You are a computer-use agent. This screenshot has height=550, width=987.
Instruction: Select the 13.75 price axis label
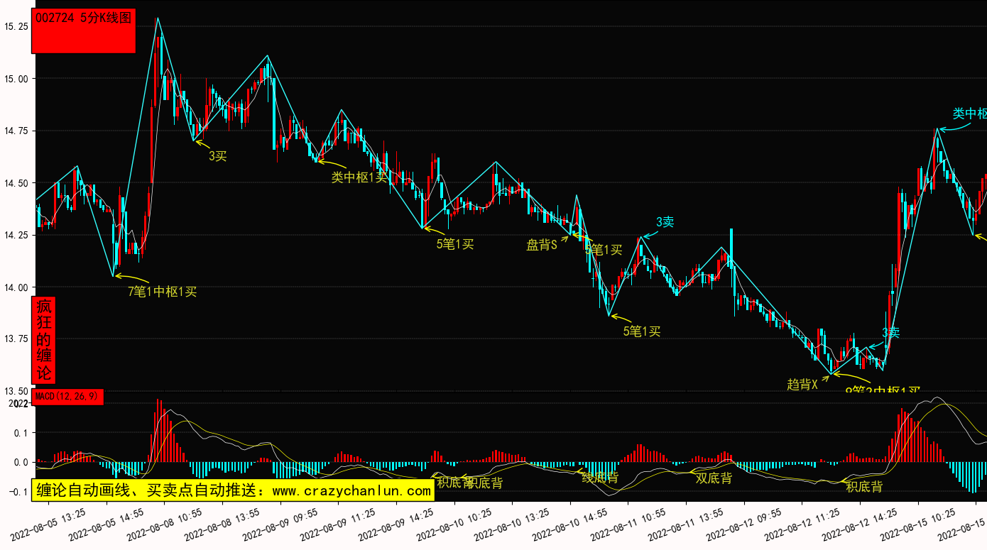16,339
